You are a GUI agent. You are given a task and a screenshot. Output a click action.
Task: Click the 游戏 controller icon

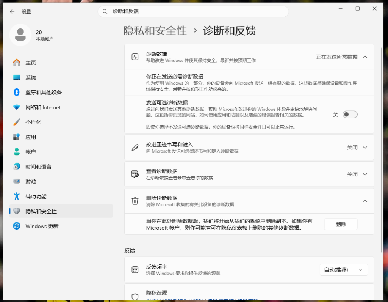point(17,181)
